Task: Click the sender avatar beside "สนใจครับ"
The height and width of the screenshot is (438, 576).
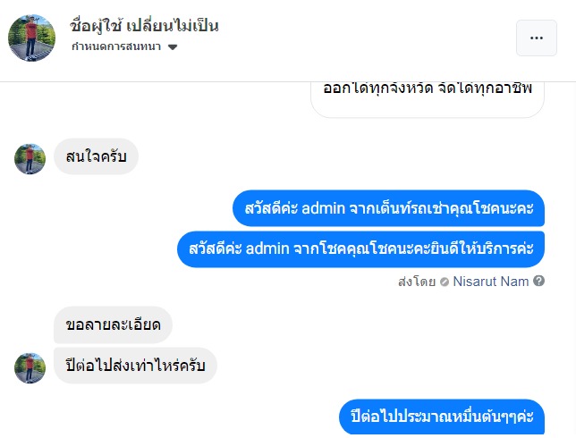Action: click(x=30, y=158)
